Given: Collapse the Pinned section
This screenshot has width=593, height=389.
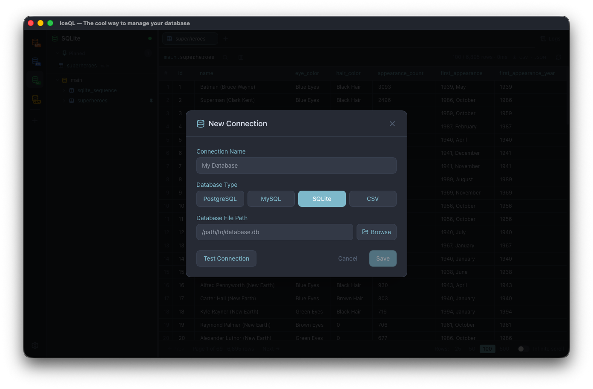Looking at the screenshot, I should point(57,53).
